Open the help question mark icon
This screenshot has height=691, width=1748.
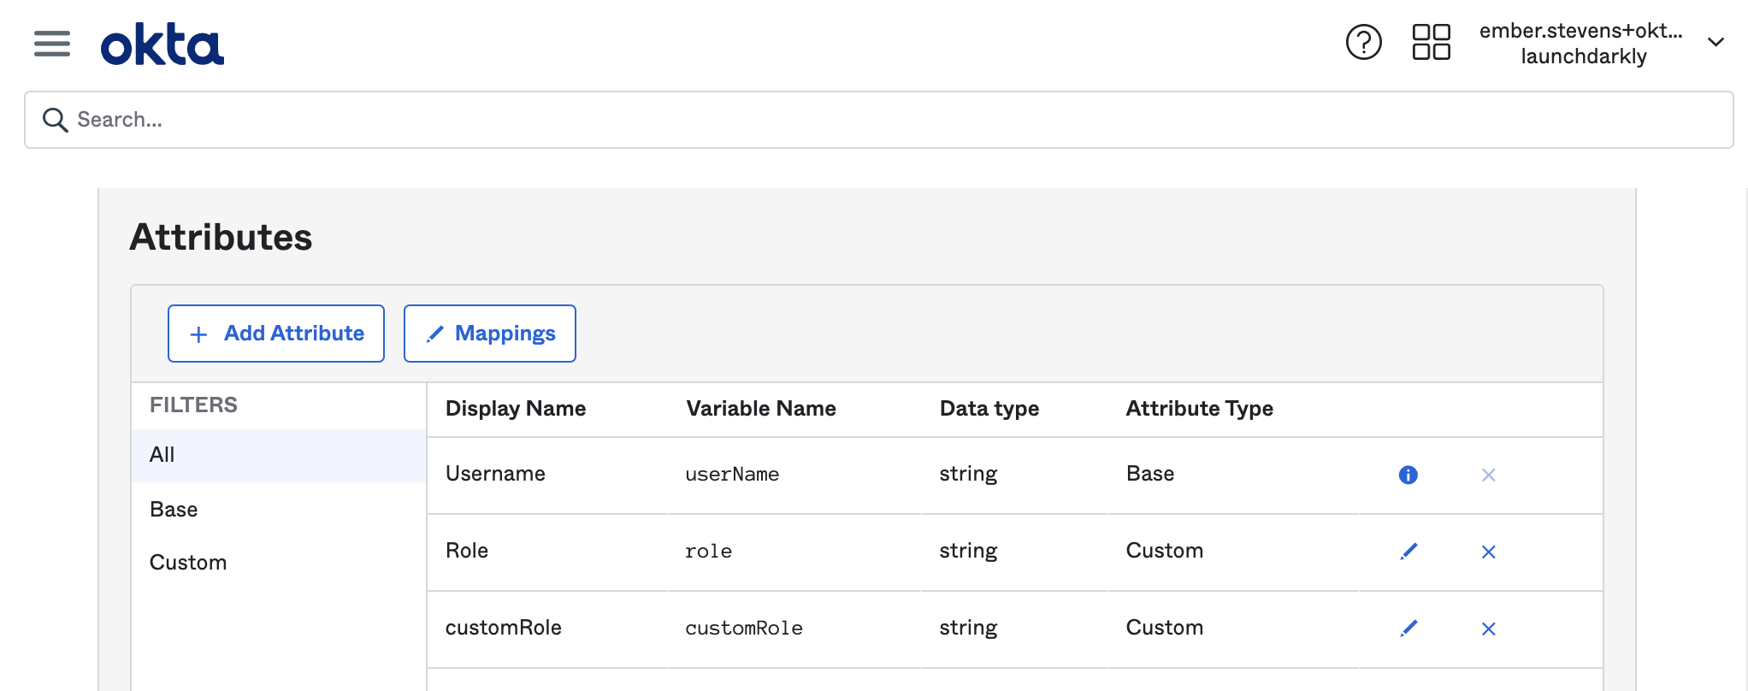1363,42
